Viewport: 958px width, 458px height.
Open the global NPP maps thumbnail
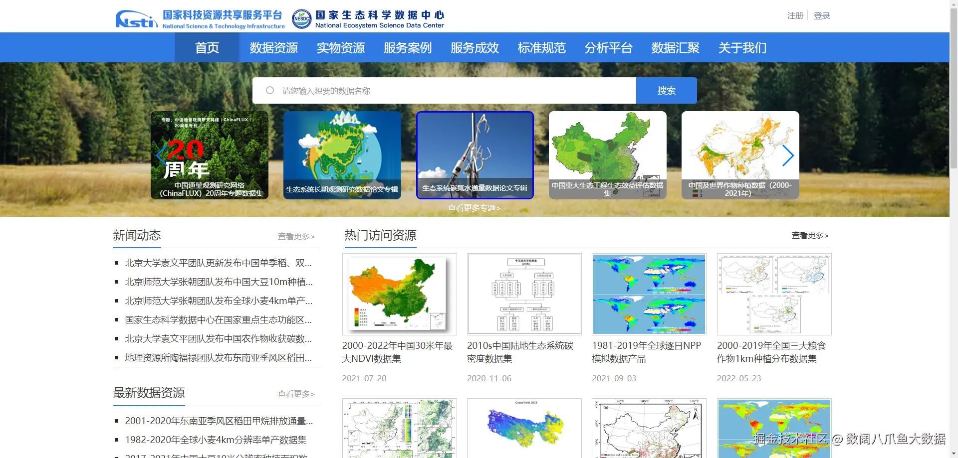point(649,294)
